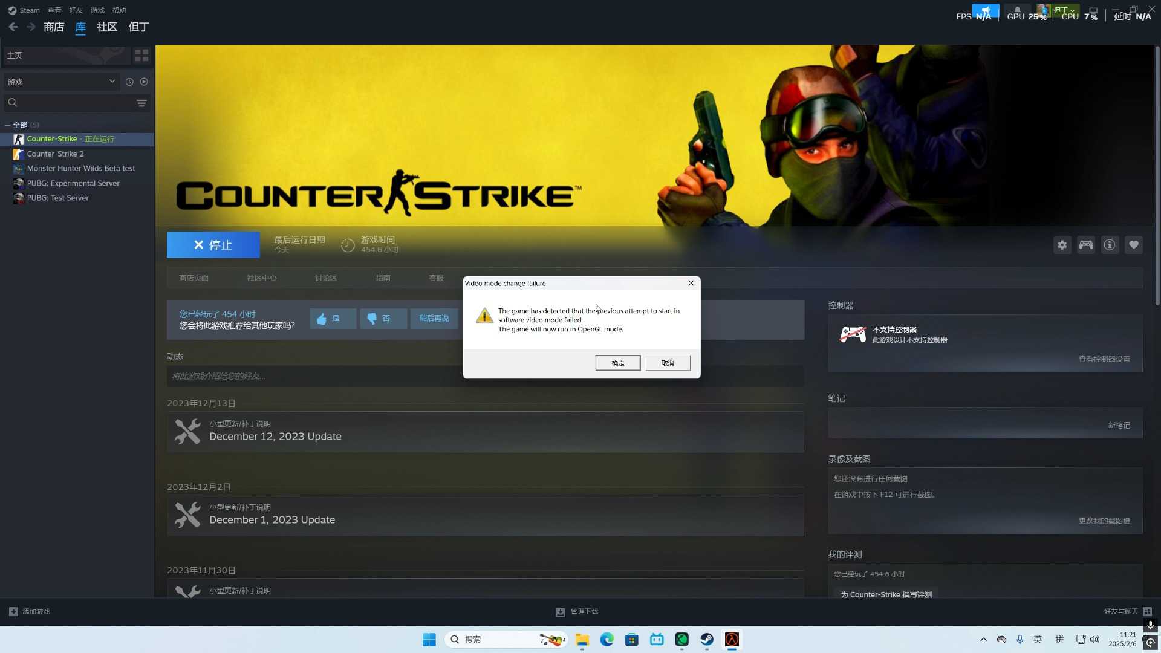The height and width of the screenshot is (653, 1161).
Task: Write a review for Counter-Strike button
Action: 886,593
